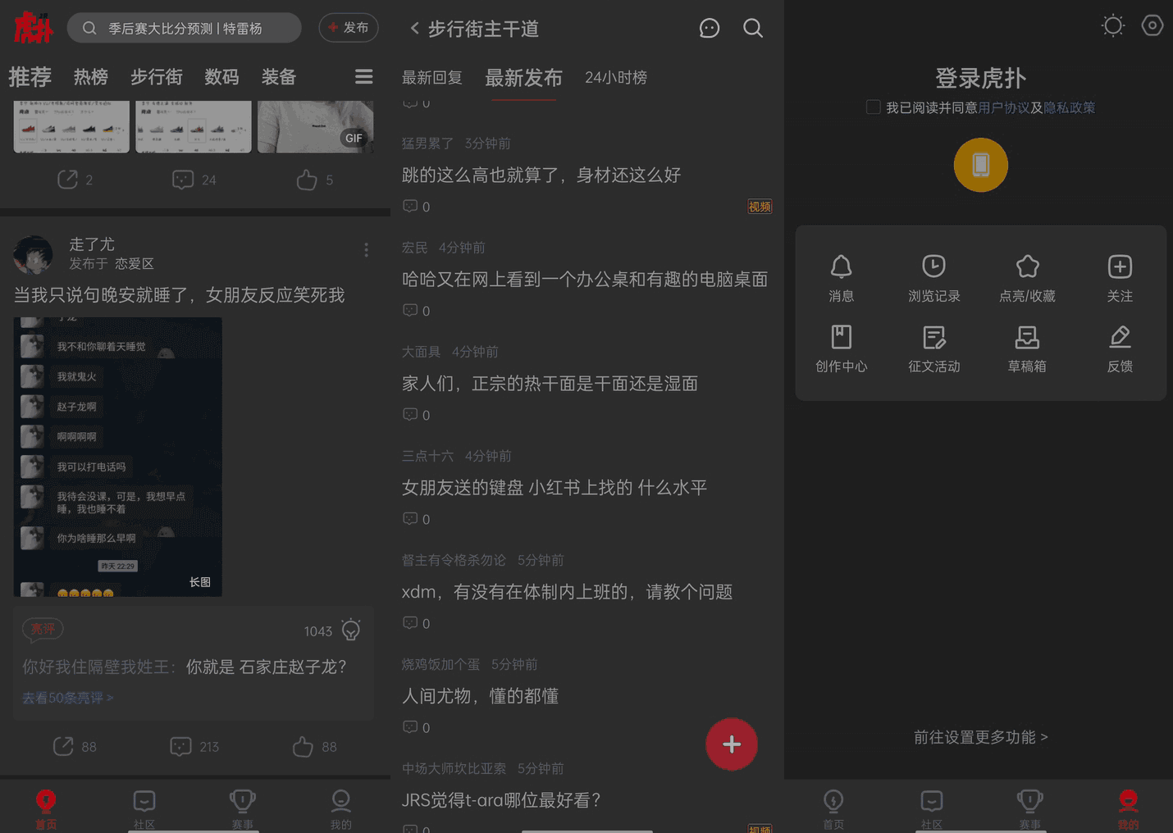Image resolution: width=1173 pixels, height=833 pixels.
Task: Open hamburger menu next to 装备
Action: 363,76
